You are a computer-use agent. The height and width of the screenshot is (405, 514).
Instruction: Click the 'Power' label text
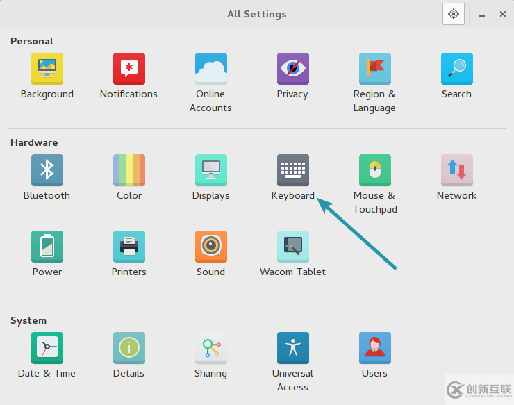click(x=47, y=272)
